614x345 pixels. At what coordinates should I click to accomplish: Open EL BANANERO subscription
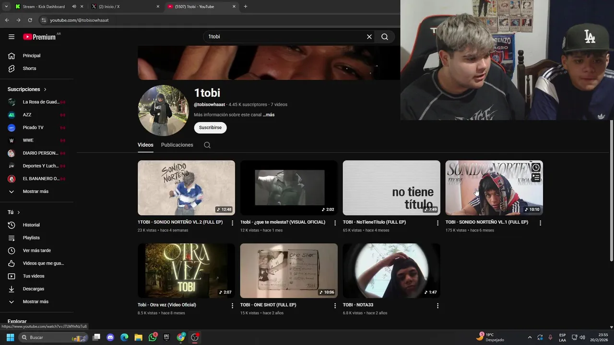pyautogui.click(x=37, y=179)
